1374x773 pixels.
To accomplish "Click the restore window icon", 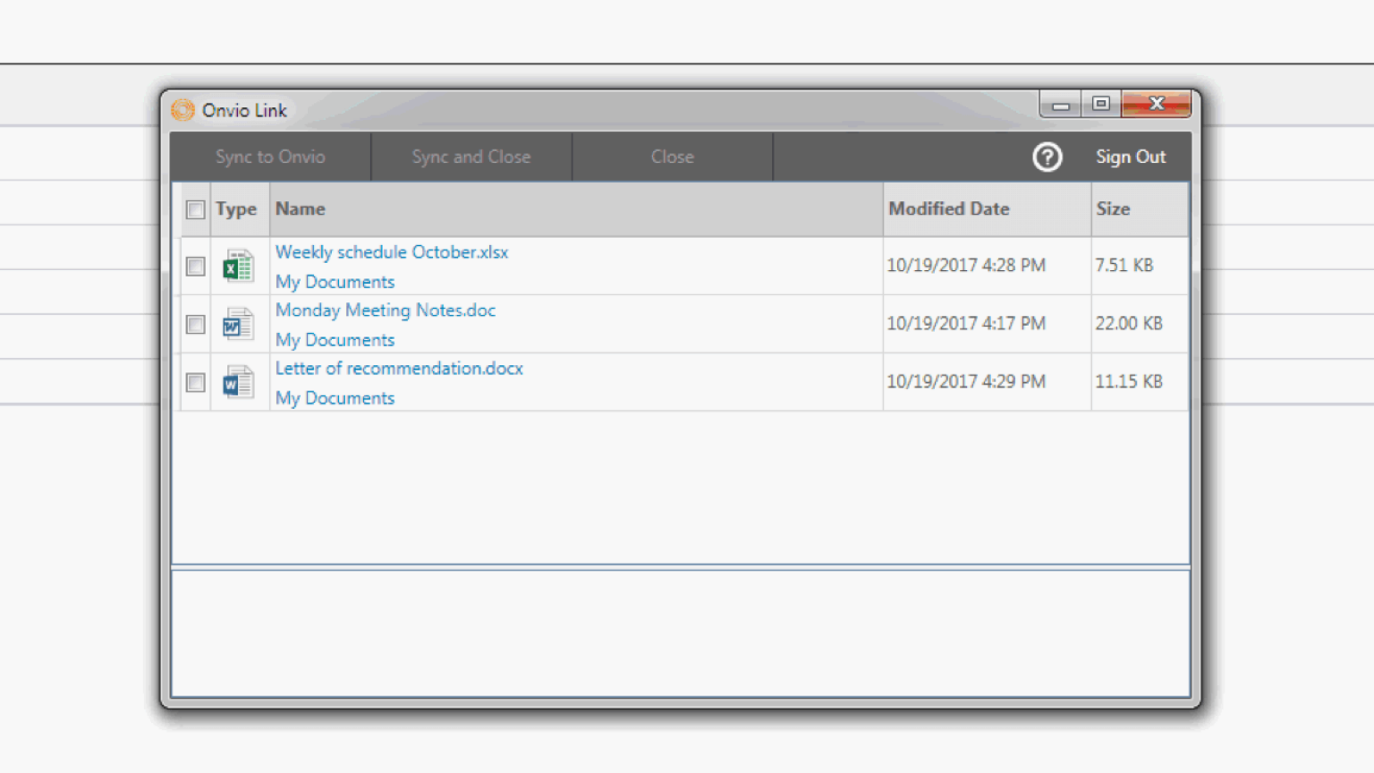I will coord(1100,105).
